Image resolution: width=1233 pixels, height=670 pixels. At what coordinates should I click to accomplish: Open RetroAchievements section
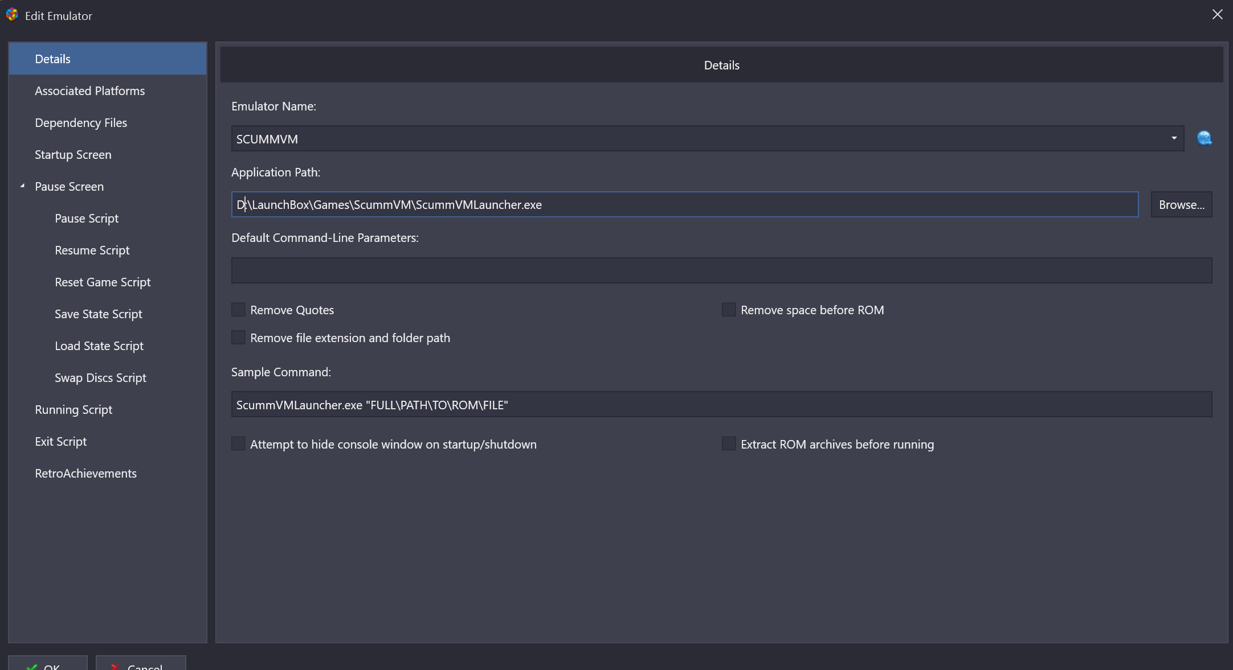click(x=108, y=473)
